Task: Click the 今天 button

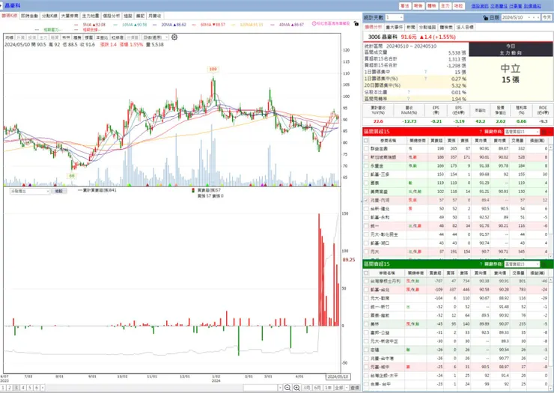Action: [547, 17]
